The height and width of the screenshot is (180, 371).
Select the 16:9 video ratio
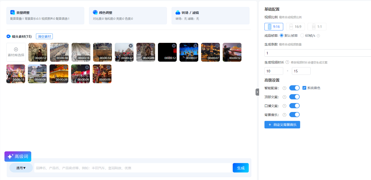[x=295, y=27]
